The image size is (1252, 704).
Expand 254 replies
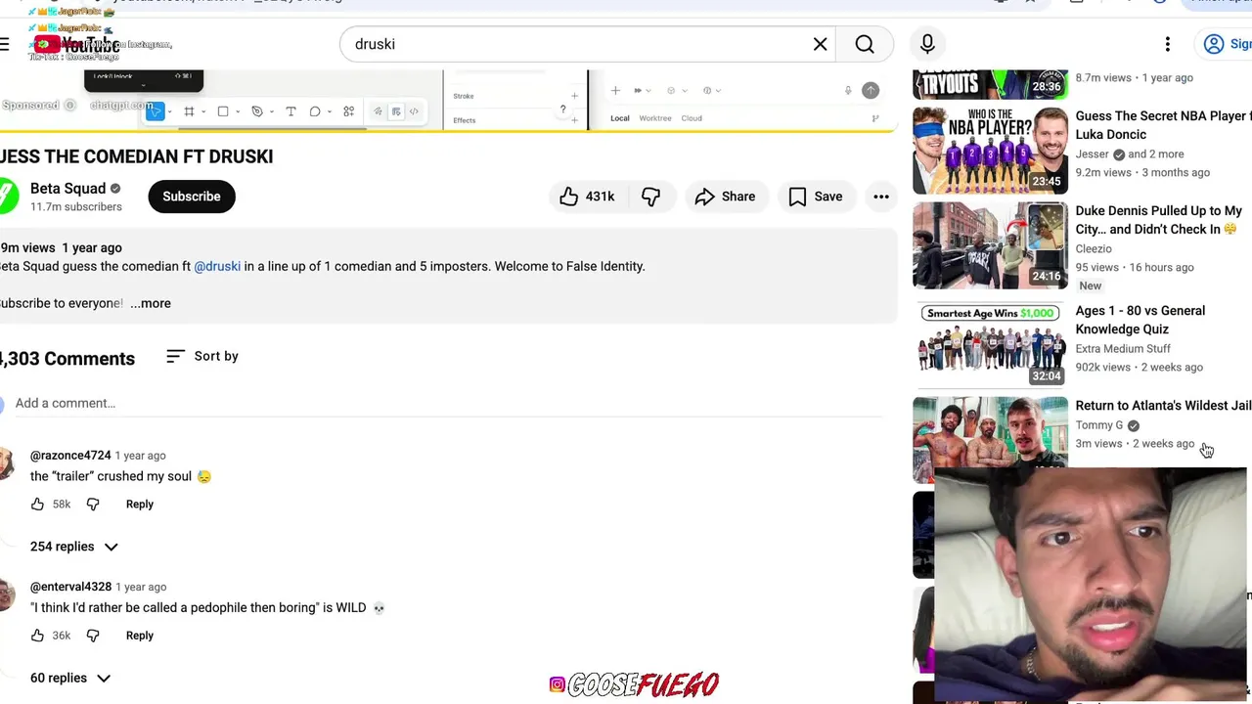(x=74, y=547)
